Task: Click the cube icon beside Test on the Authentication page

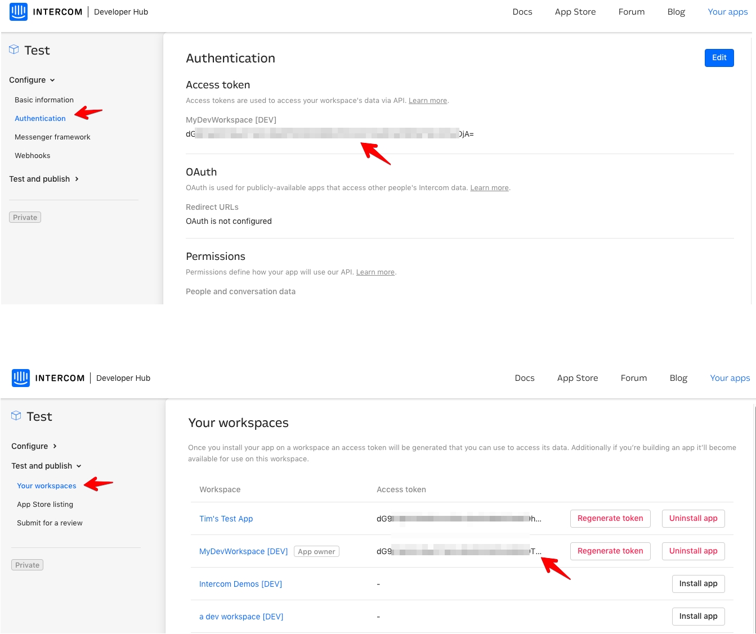Action: pyautogui.click(x=14, y=50)
